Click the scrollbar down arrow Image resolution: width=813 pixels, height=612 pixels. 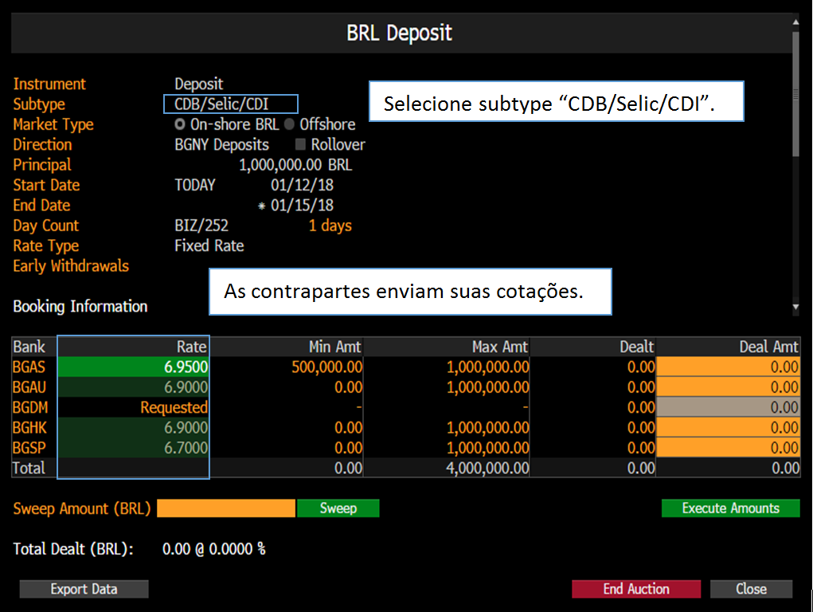click(795, 307)
